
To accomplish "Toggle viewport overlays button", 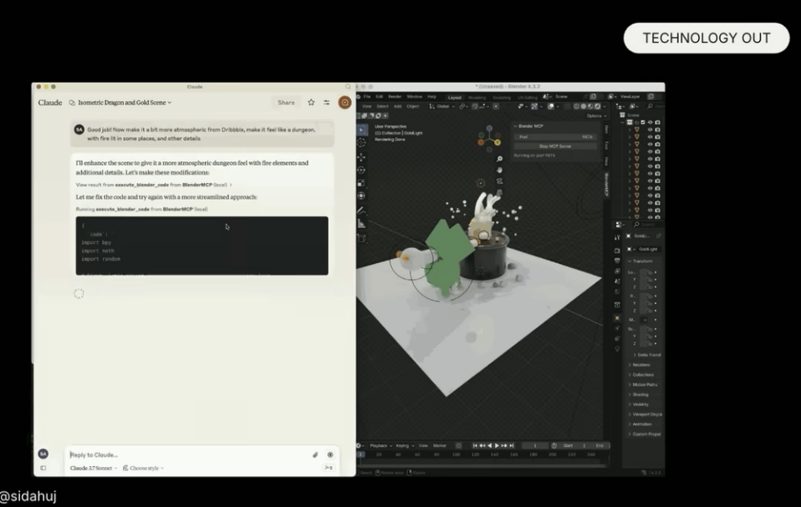I will click(x=551, y=107).
